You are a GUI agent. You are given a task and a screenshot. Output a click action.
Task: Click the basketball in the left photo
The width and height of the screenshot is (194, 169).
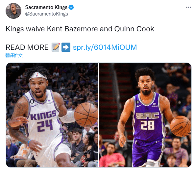click(86, 114)
